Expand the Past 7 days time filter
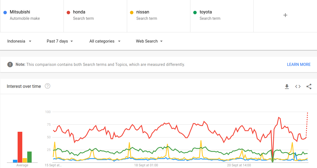317x168 pixels. point(60,41)
